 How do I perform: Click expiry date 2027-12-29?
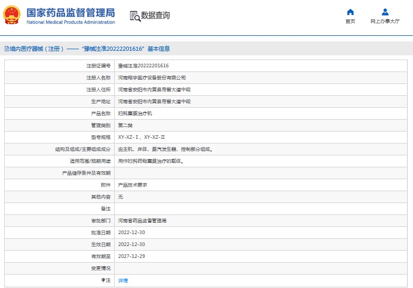(131, 256)
